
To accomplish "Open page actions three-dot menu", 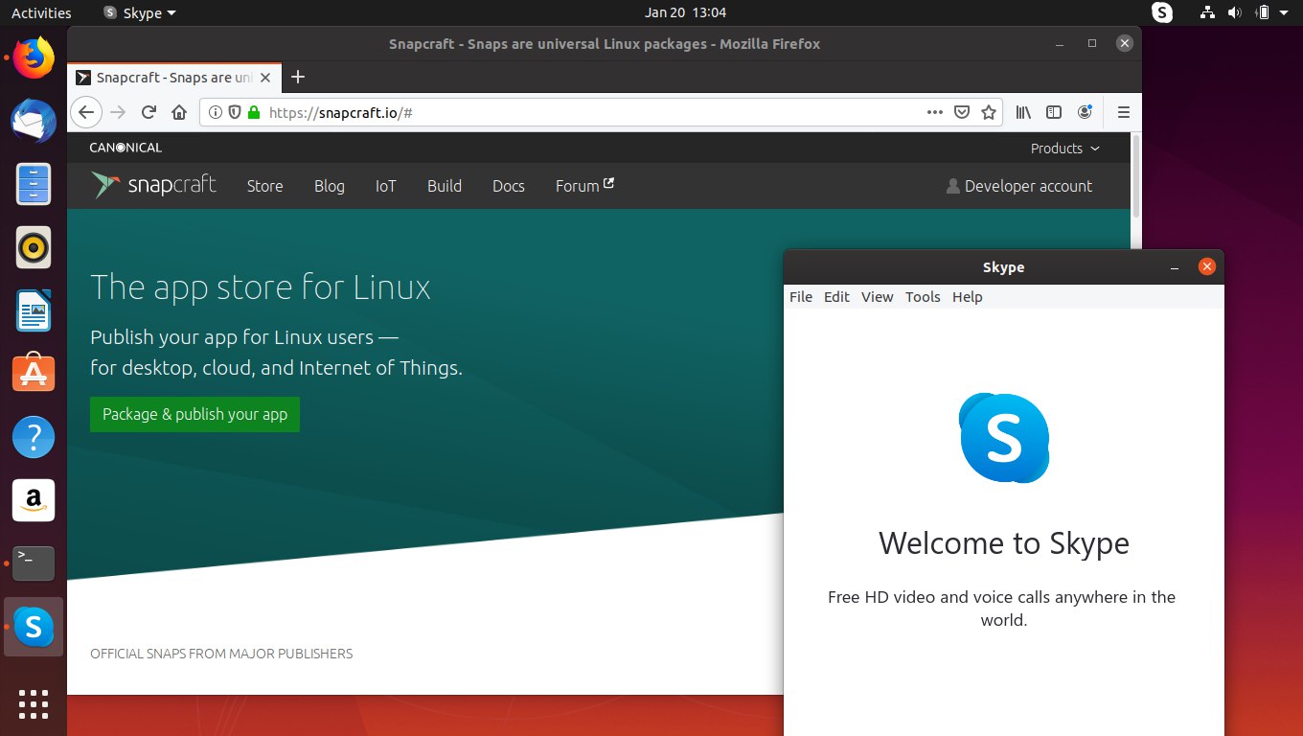I will click(935, 112).
